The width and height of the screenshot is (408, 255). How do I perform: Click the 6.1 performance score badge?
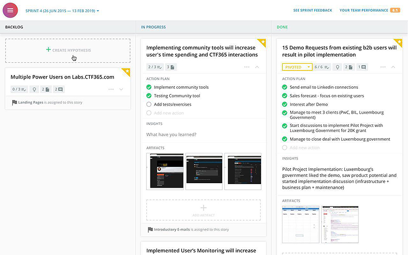coord(395,10)
